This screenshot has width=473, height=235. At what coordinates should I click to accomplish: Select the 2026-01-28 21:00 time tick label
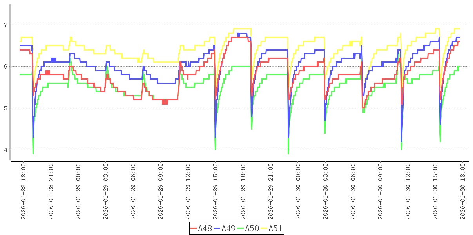(x=51, y=192)
